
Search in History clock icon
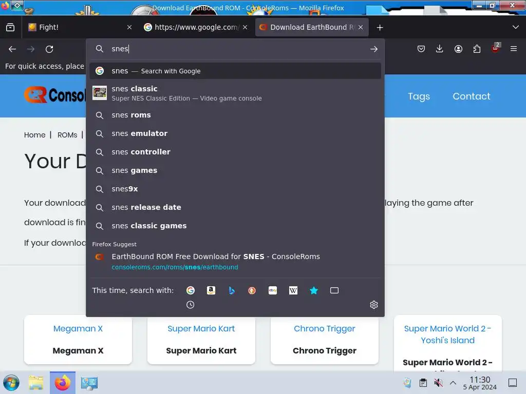click(190, 305)
